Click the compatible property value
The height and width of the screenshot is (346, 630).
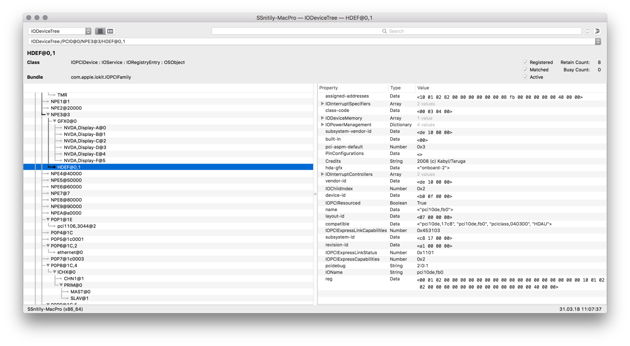coord(484,224)
